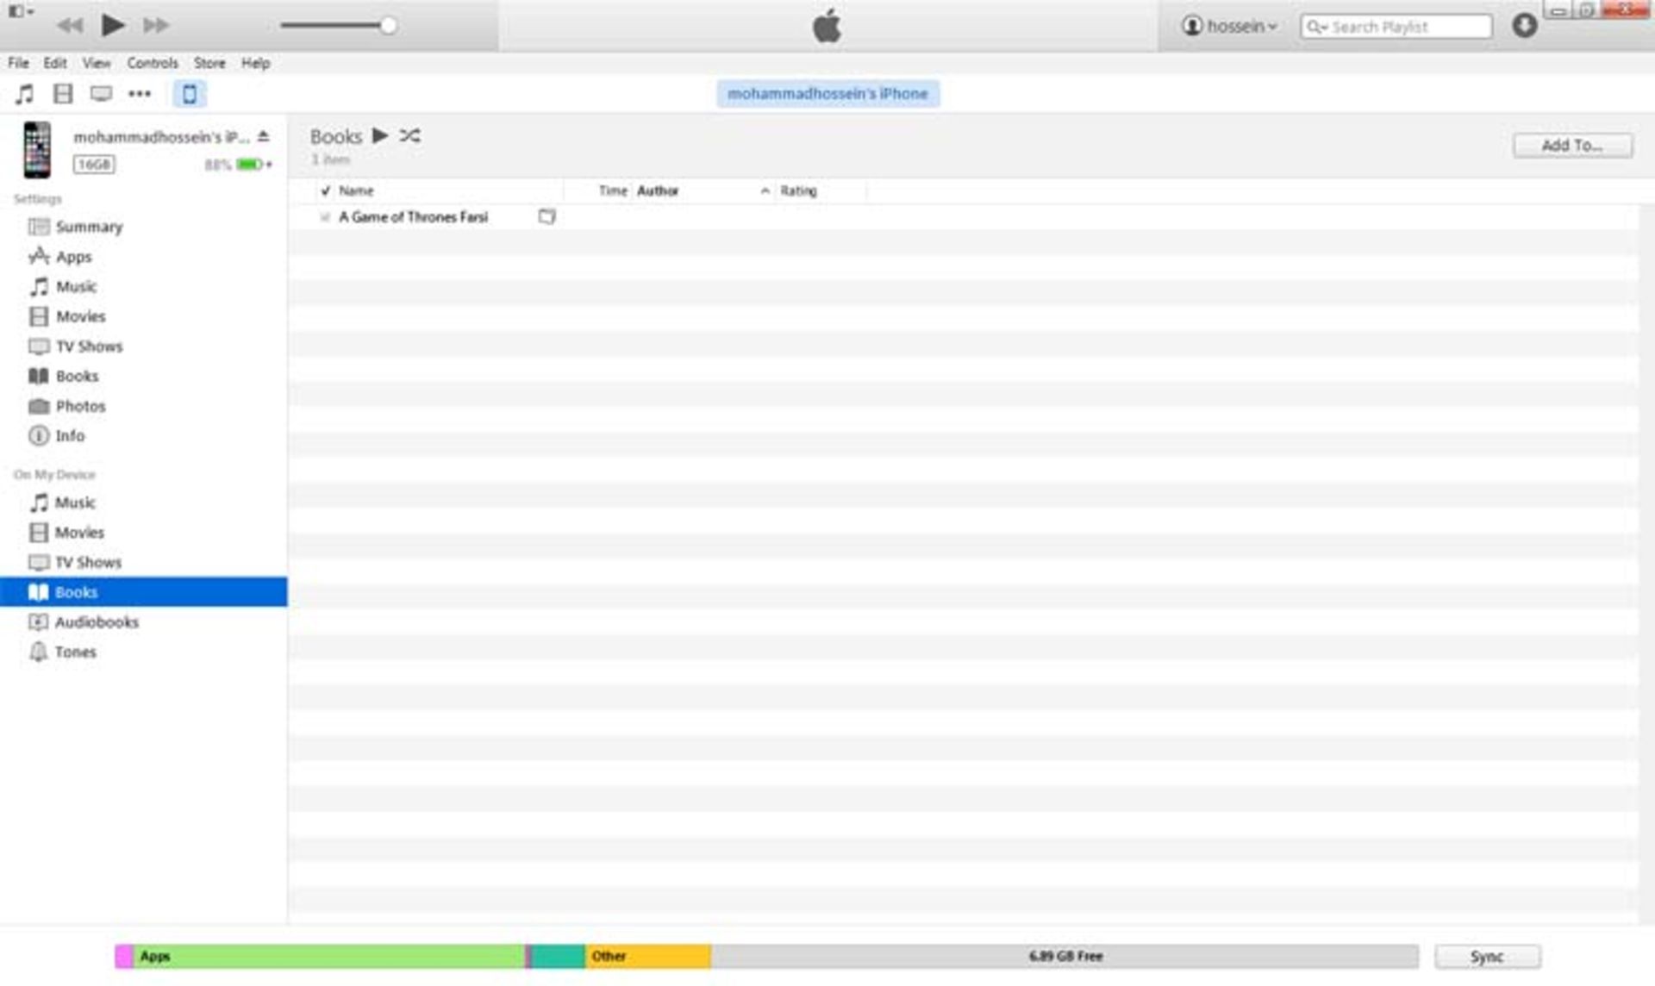Click the Play button in playback controls
This screenshot has height=986, width=1655.
(112, 25)
